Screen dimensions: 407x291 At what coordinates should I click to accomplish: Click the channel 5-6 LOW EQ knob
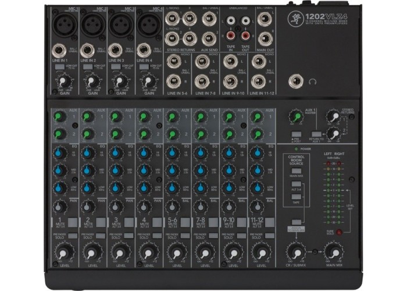click(x=172, y=187)
